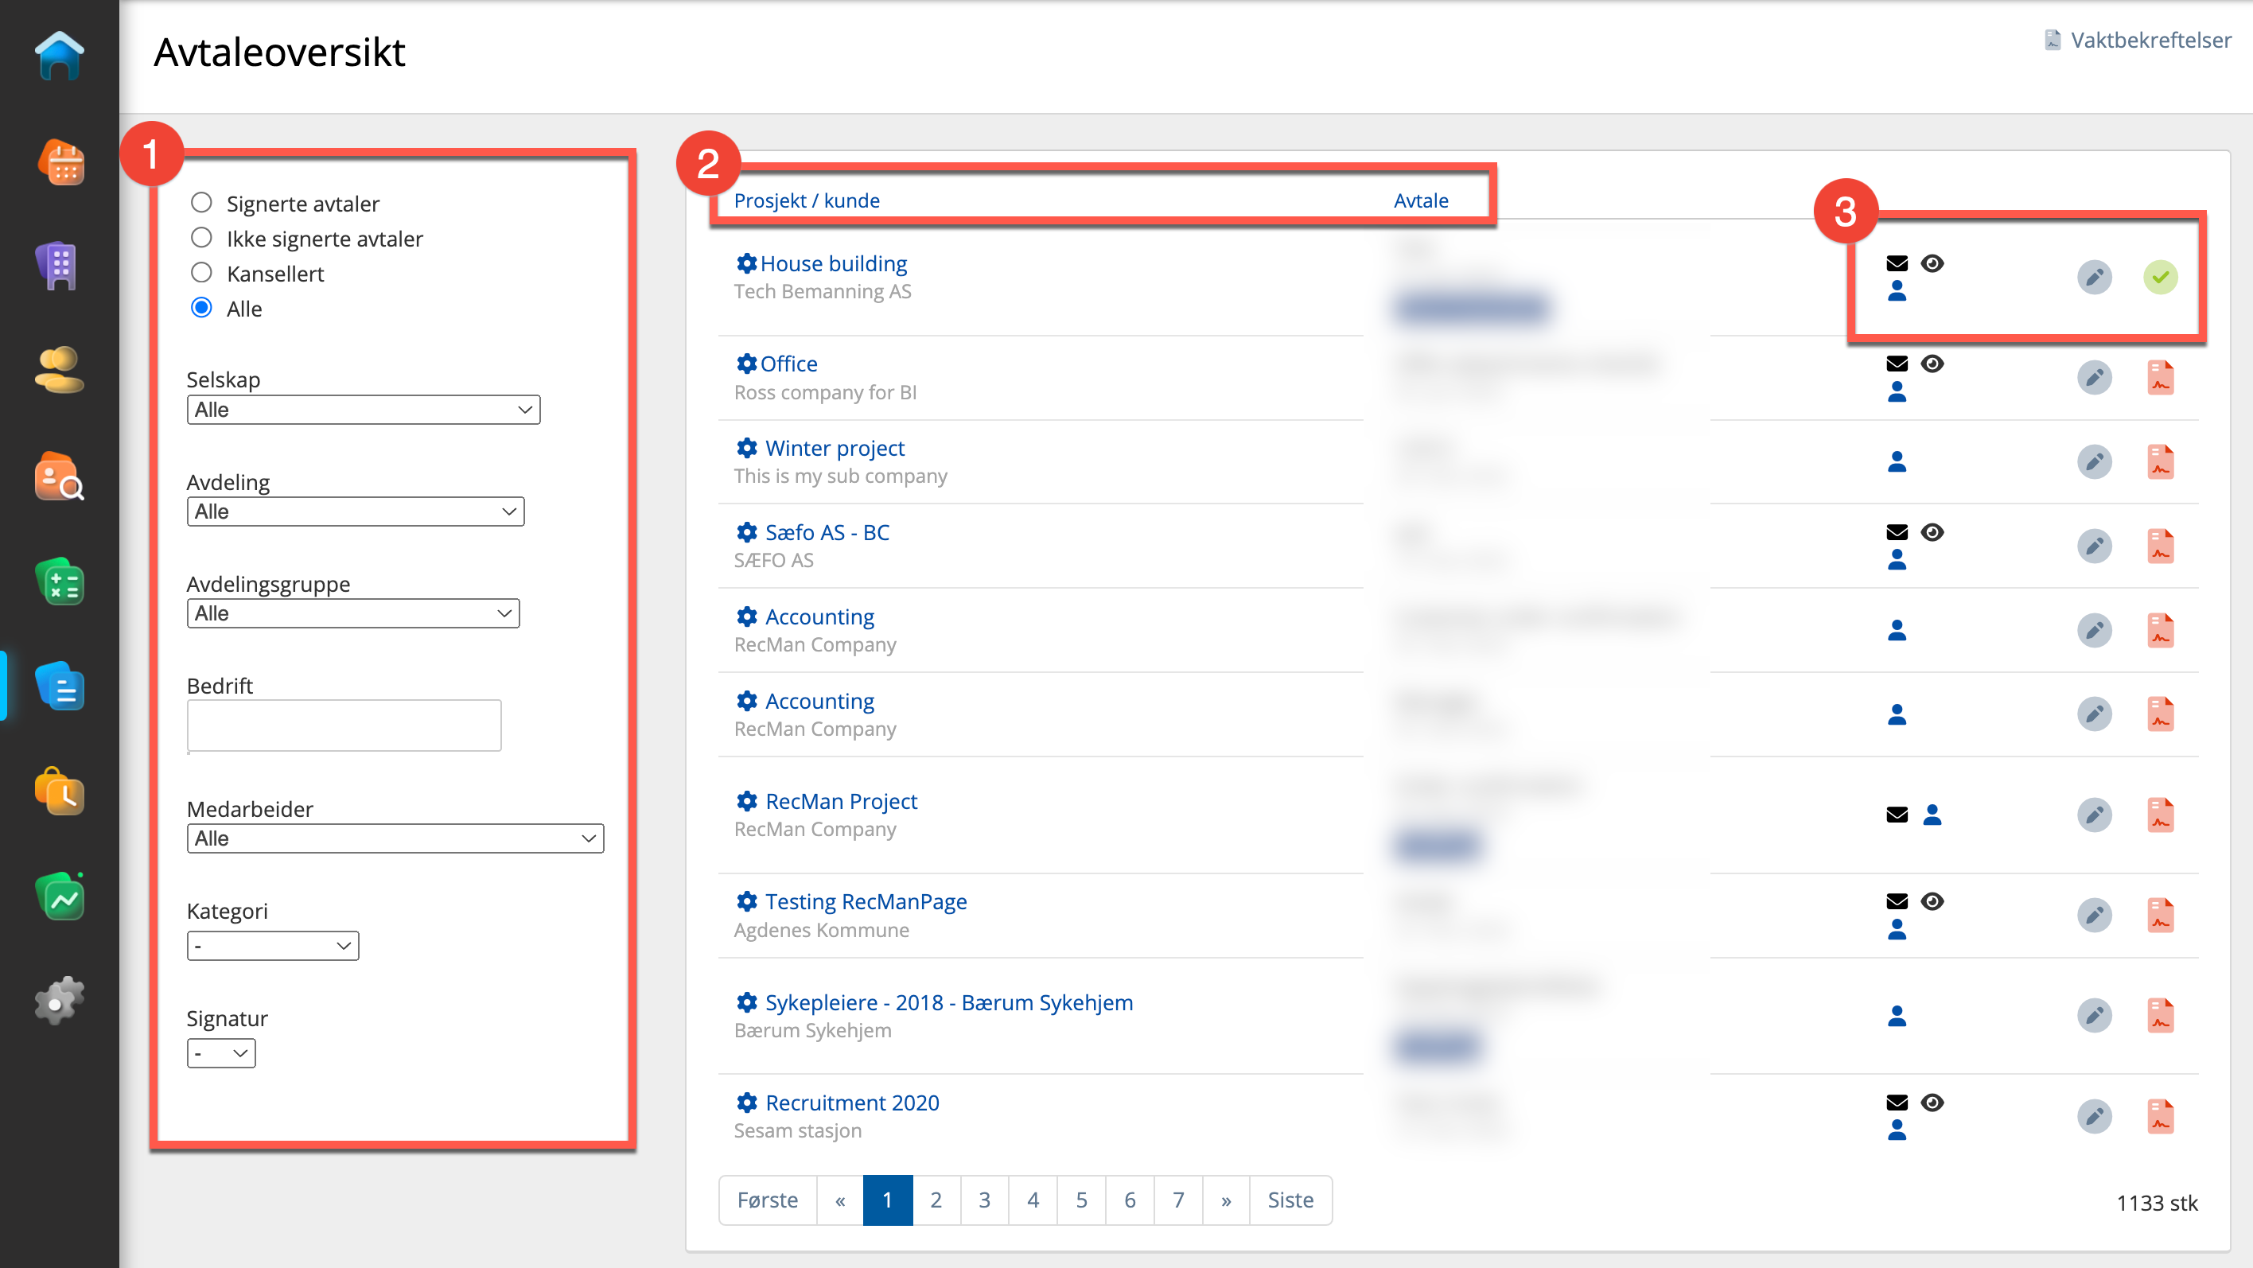Choose the Kansellert radio button

click(x=201, y=273)
